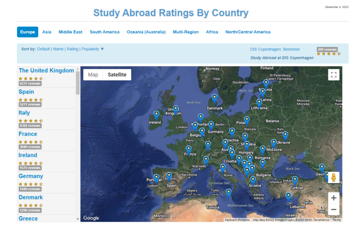The height and width of the screenshot is (244, 361).
Task: Select the North/Central America tab
Action: pos(248,32)
